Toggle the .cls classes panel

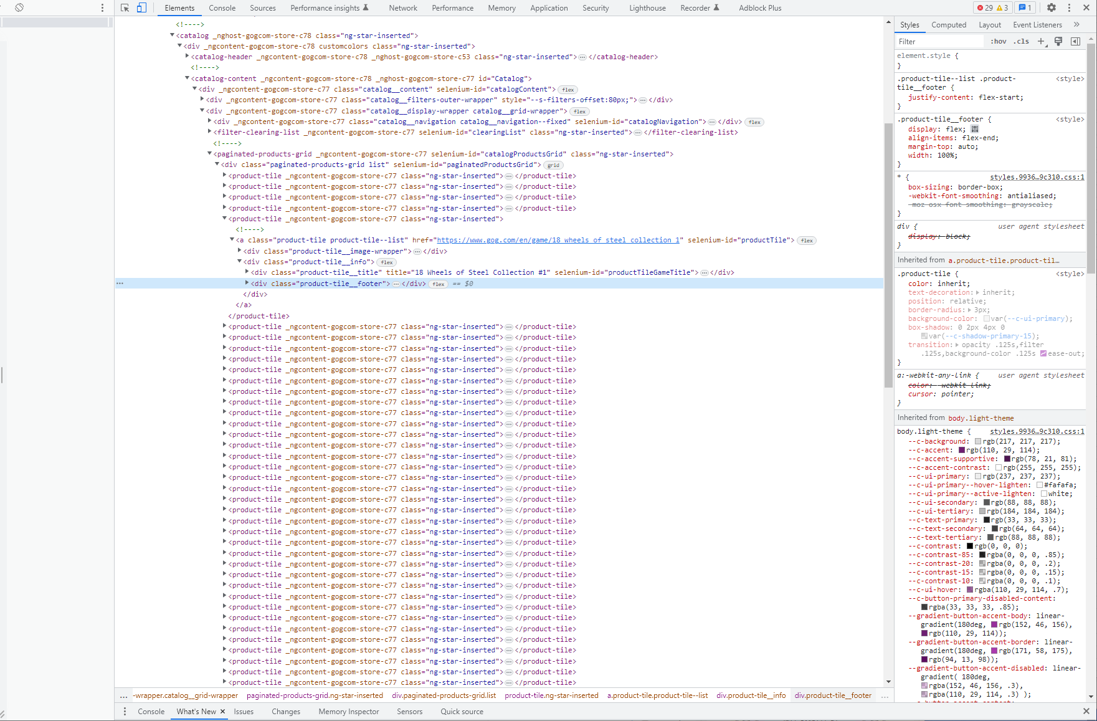(x=1022, y=41)
